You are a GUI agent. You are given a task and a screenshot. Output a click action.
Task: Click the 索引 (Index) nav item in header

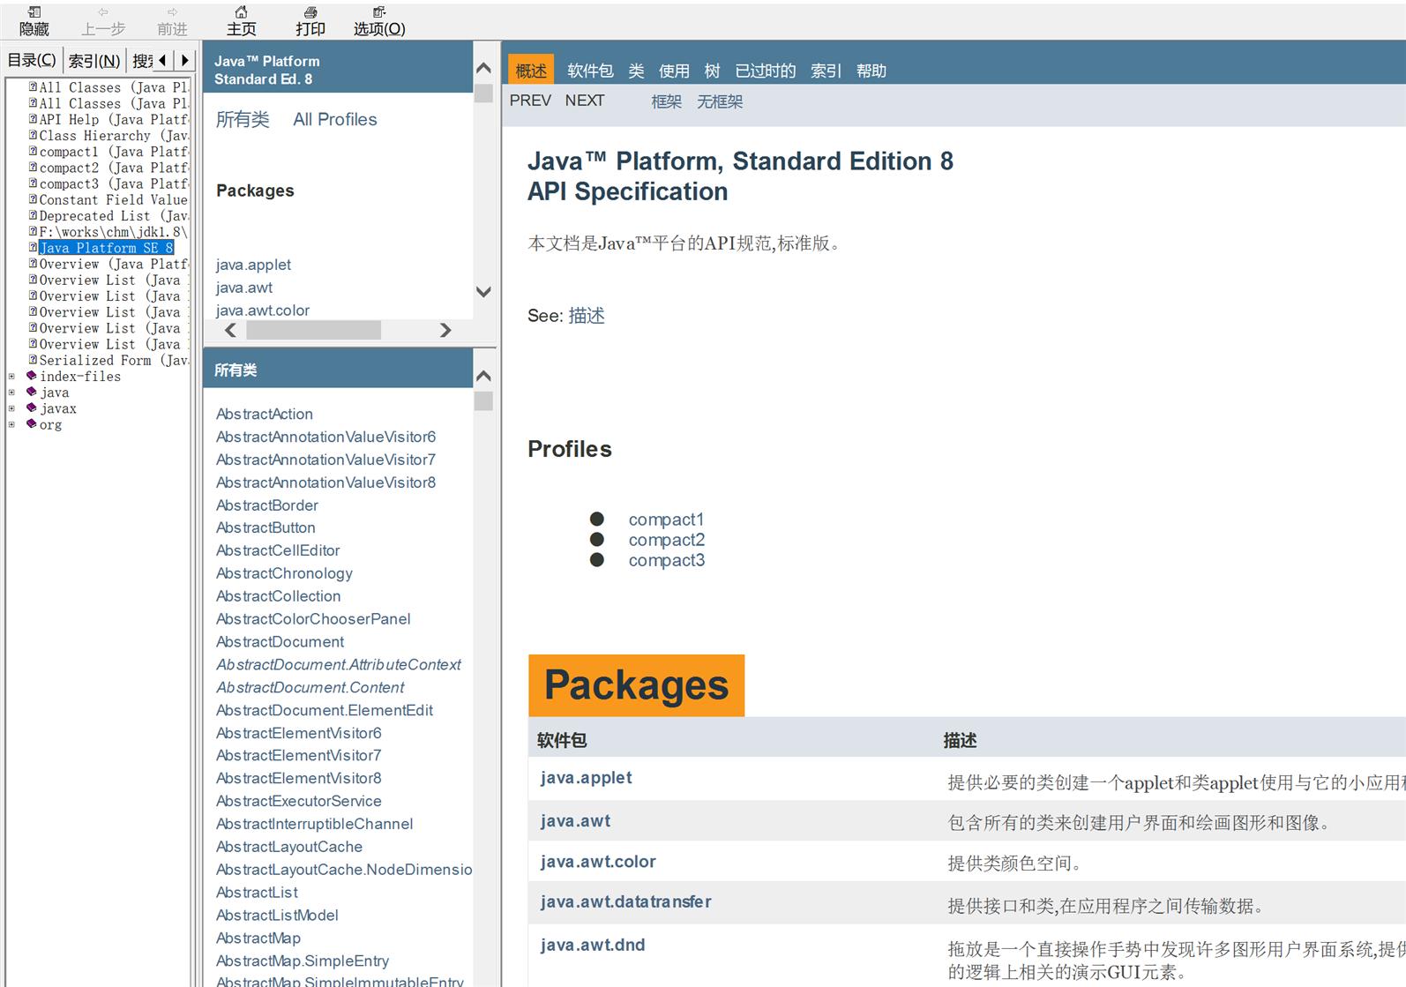click(x=826, y=71)
